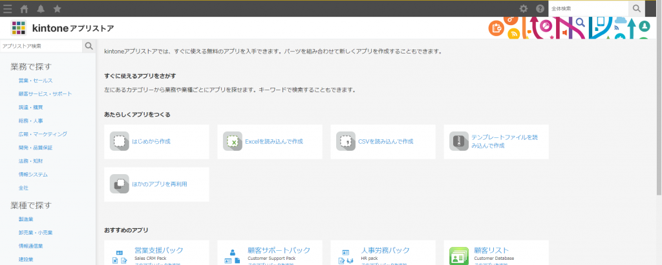Screen dimensions: 662x265
Task: Select 製造業 industry
Action: [26, 219]
